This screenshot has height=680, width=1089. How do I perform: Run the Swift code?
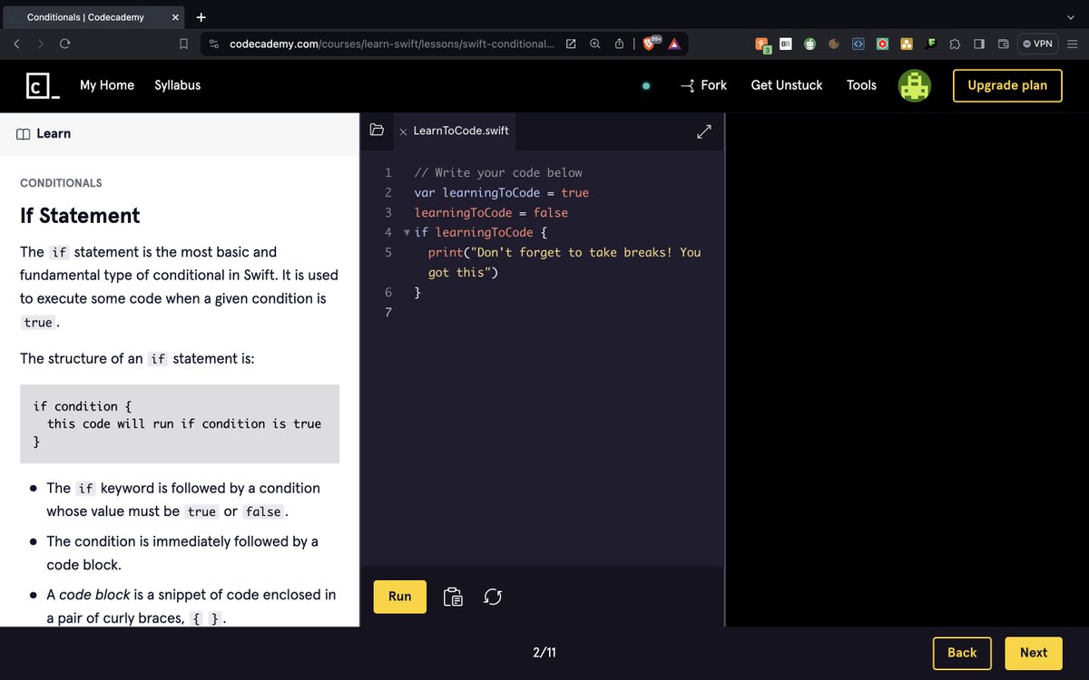point(399,597)
